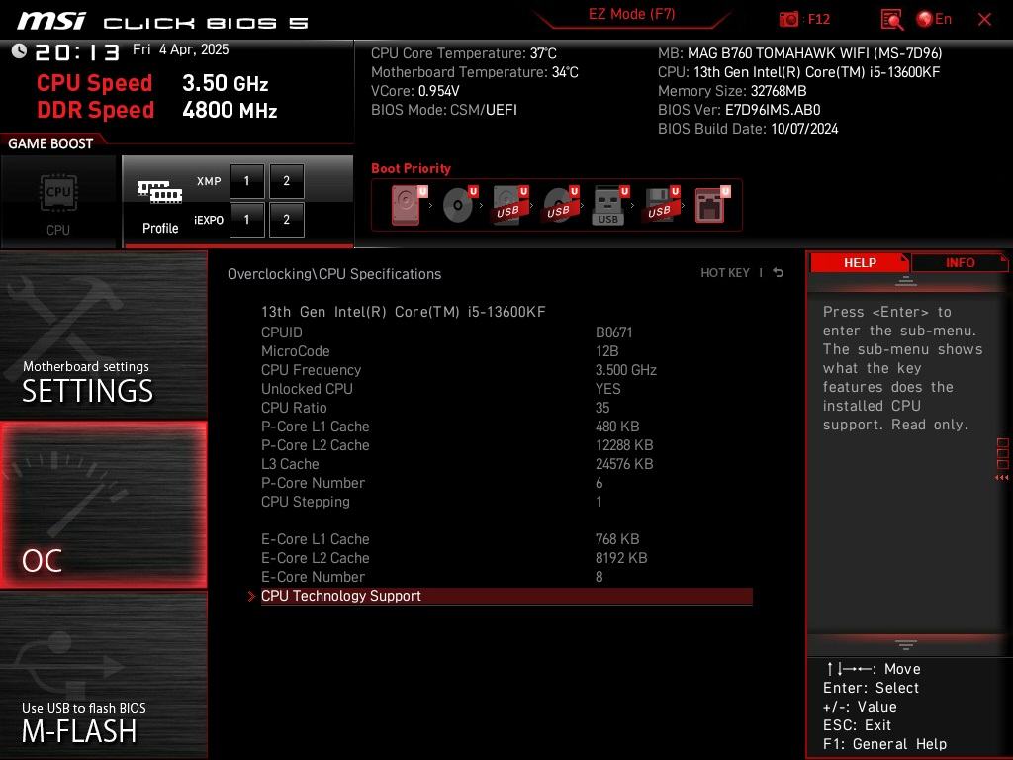Click the 20:13 system time
This screenshot has height=760, width=1013.
[x=77, y=52]
